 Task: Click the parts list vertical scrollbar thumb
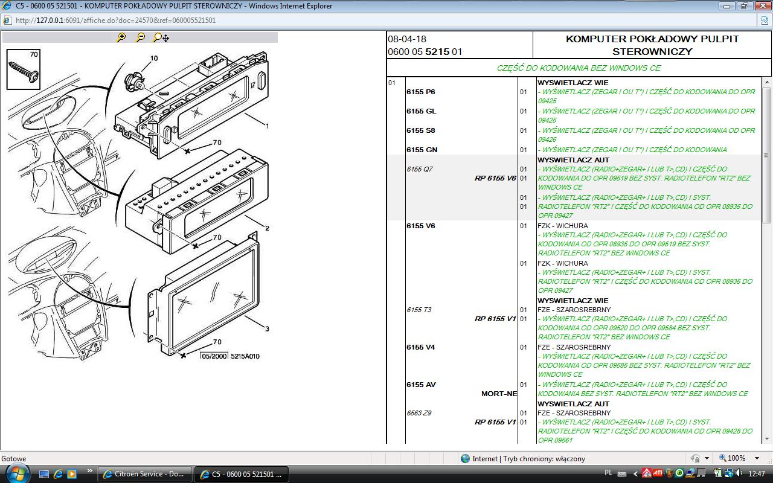click(x=767, y=154)
